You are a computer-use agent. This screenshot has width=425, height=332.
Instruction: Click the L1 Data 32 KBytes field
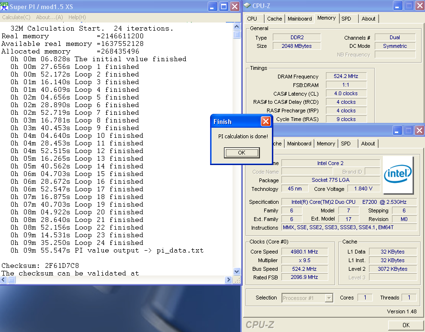coord(393,252)
